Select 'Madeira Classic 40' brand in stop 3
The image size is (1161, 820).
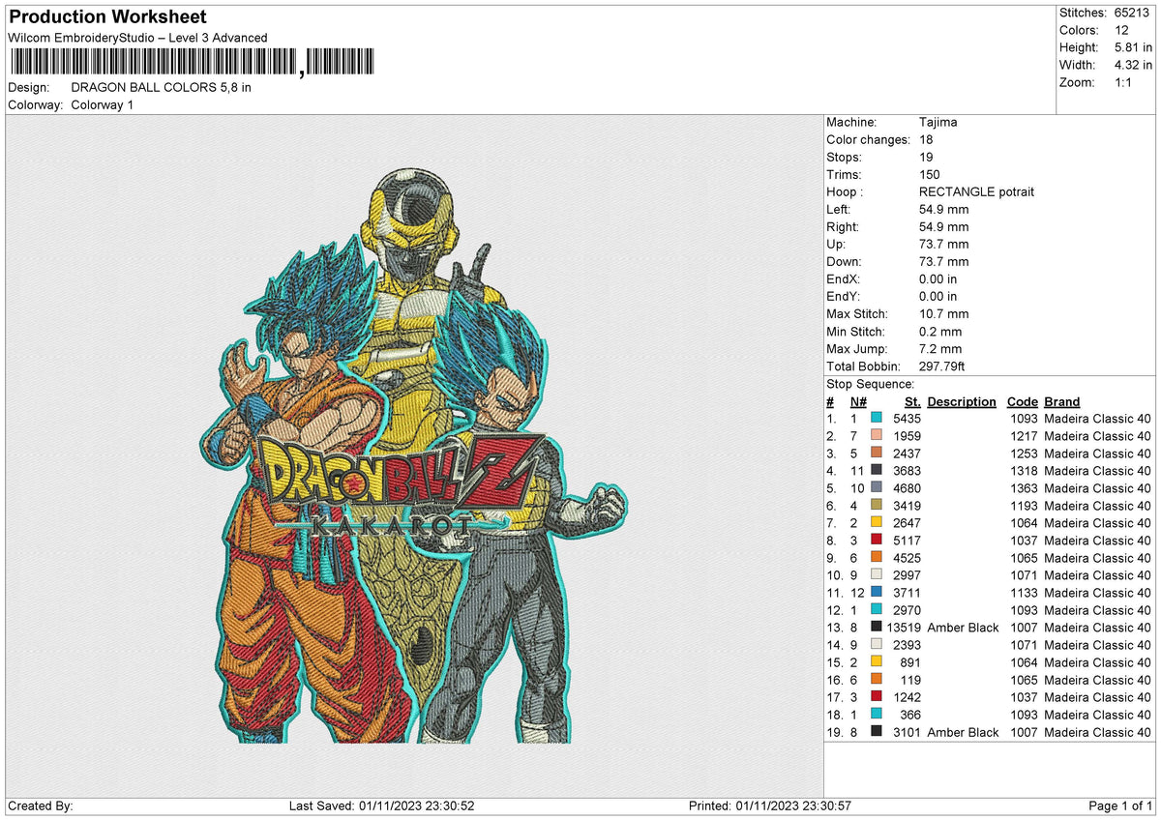pyautogui.click(x=1098, y=454)
